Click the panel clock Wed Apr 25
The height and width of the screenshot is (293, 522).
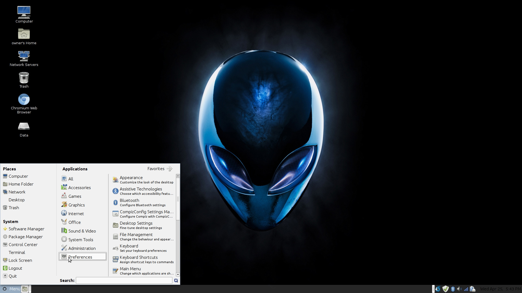click(500, 289)
